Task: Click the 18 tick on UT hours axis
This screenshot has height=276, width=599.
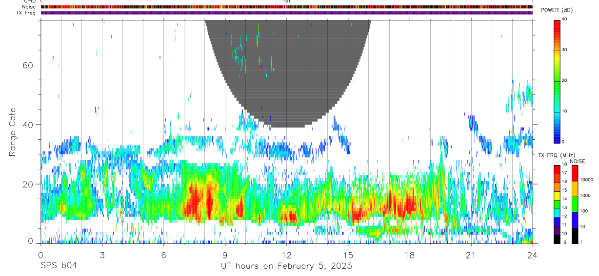Action: pyautogui.click(x=410, y=255)
